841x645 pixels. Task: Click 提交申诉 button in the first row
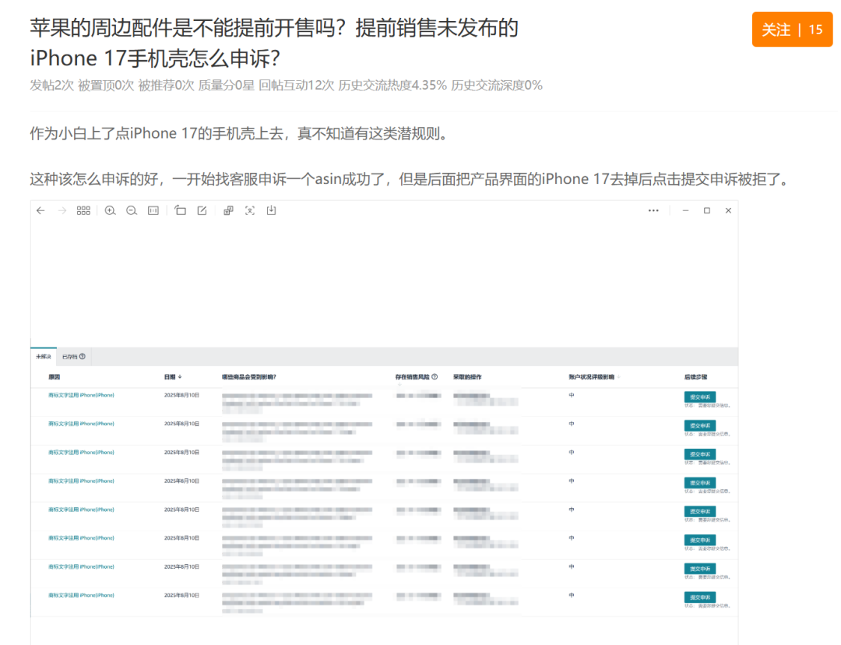click(700, 397)
